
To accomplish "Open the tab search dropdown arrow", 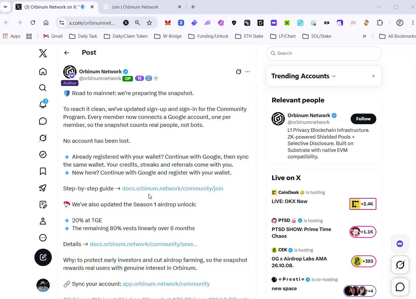I will [5, 7].
